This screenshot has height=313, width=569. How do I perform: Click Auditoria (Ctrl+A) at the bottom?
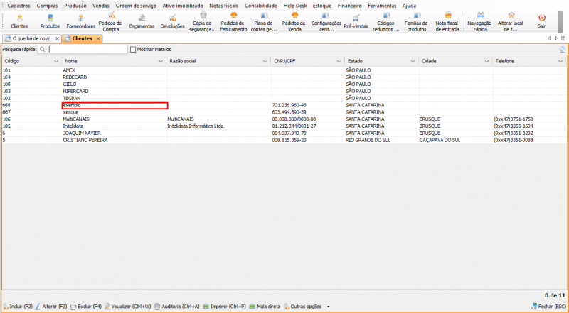(x=176, y=307)
